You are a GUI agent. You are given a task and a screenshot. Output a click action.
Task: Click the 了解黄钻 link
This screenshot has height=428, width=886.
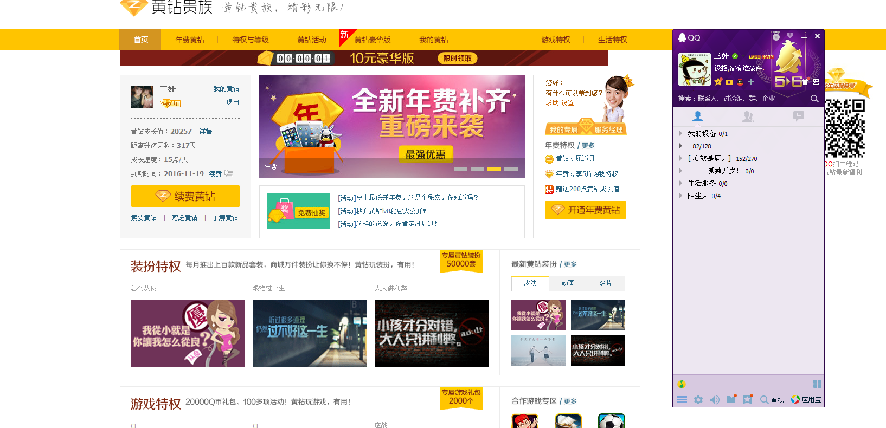coord(225,218)
